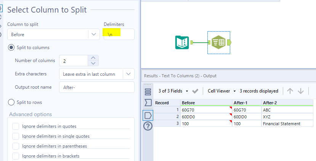Click the After-2 column header
This screenshot has height=161, width=316.
(x=287, y=103)
